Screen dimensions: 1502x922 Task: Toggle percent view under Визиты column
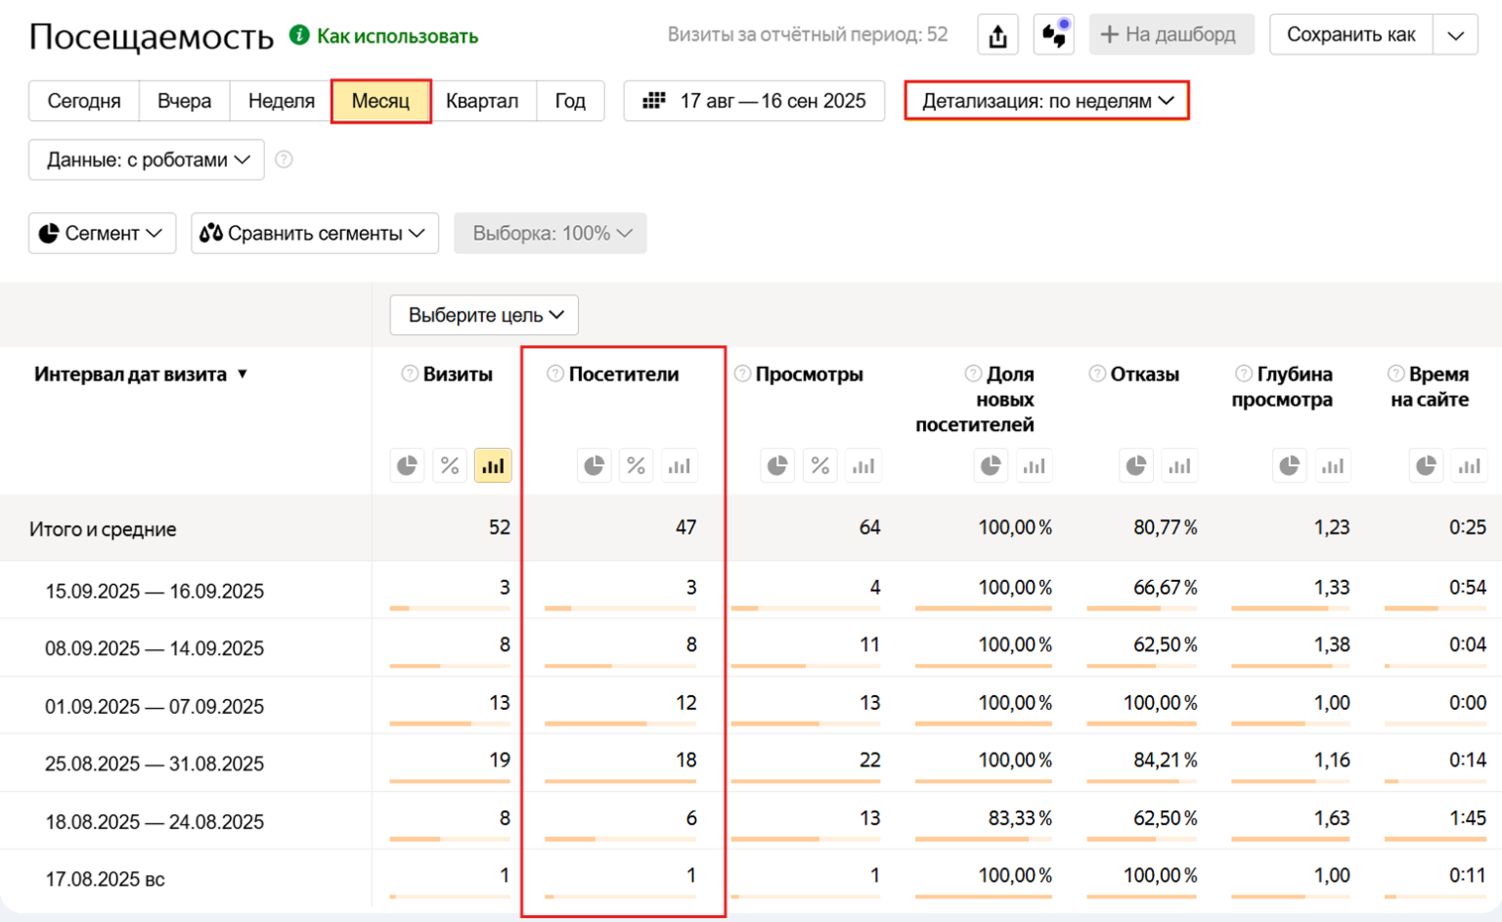click(x=450, y=465)
